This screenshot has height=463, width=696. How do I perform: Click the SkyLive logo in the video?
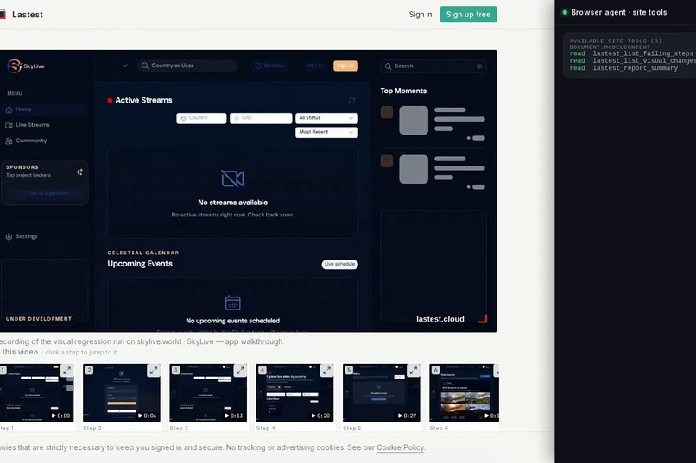click(x=26, y=66)
